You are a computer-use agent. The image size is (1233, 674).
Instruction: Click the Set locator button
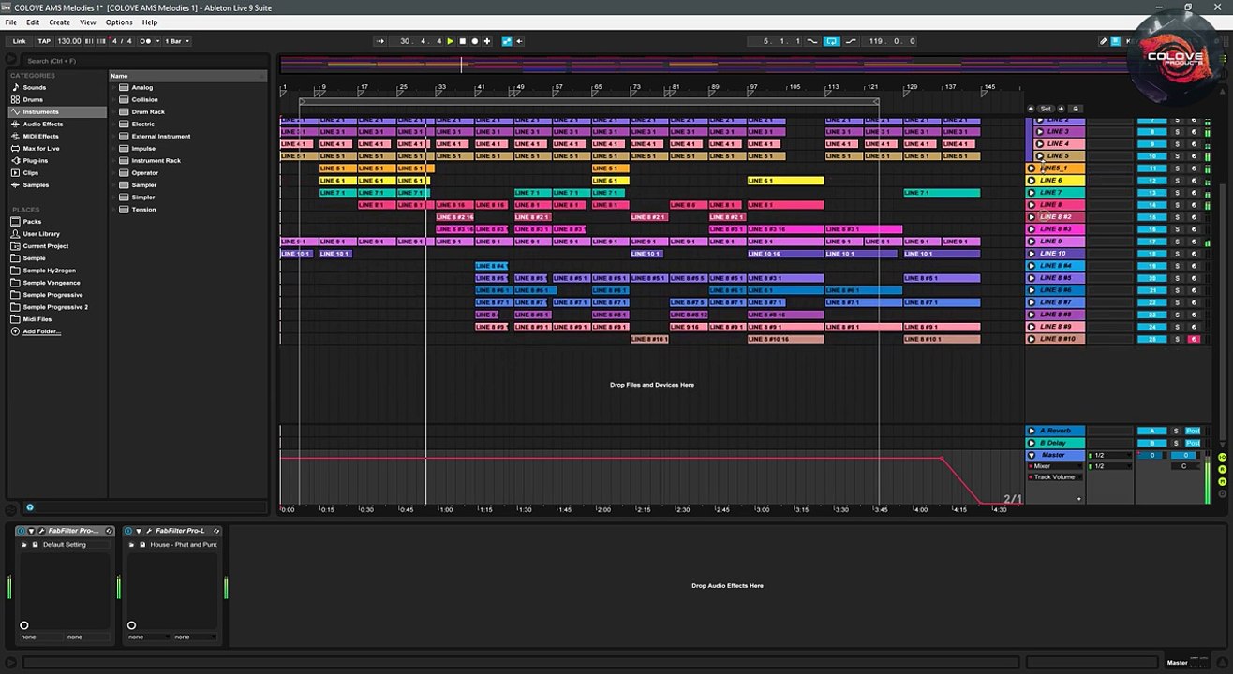click(1047, 109)
